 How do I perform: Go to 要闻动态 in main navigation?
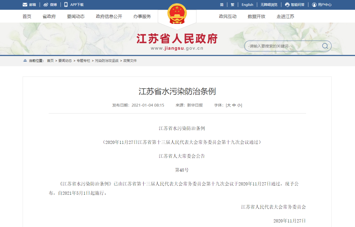point(76,16)
